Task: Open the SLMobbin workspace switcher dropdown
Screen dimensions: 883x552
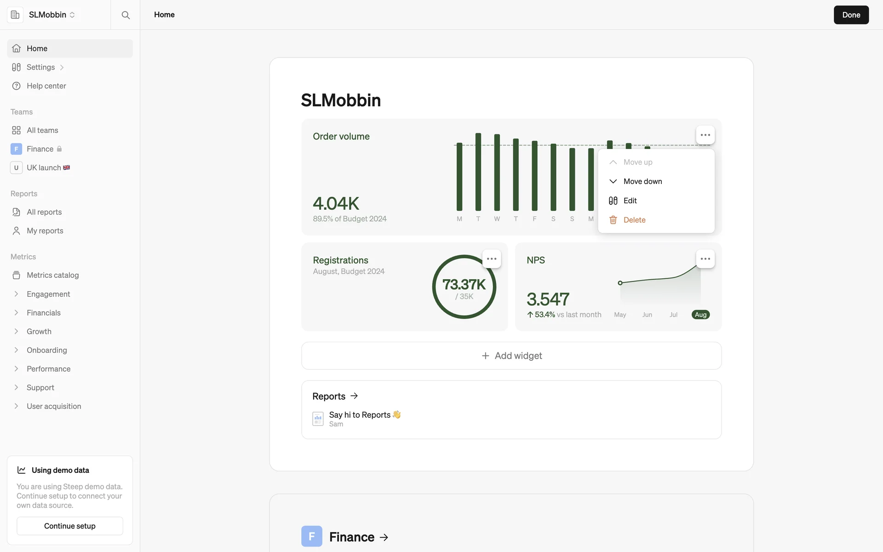Action: coord(52,15)
